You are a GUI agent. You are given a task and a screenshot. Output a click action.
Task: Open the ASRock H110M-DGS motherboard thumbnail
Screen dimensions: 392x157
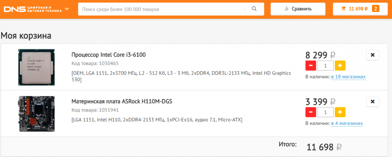pyautogui.click(x=36, y=114)
